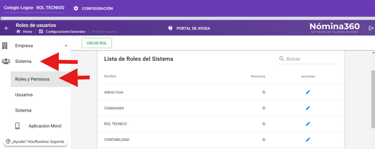Viewport: 375px width, 149px height.
Task: Open Aplicación Móvil menu item
Action: [45, 126]
